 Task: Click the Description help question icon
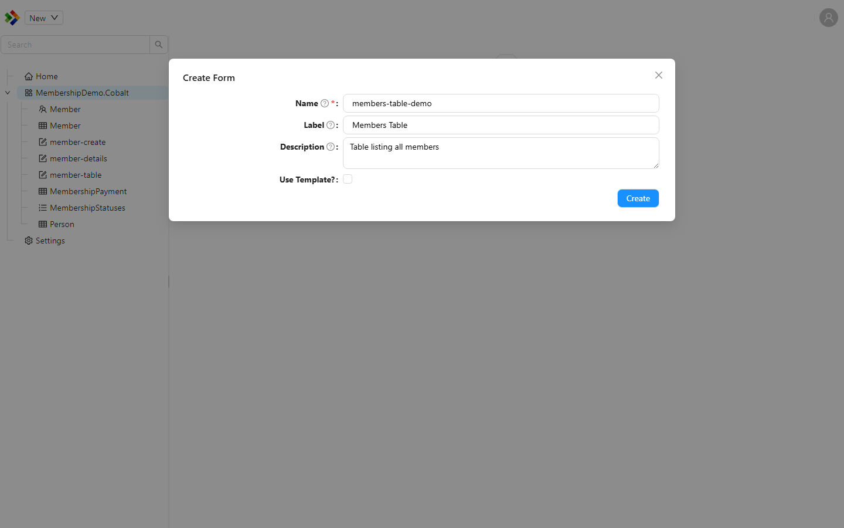[331, 147]
